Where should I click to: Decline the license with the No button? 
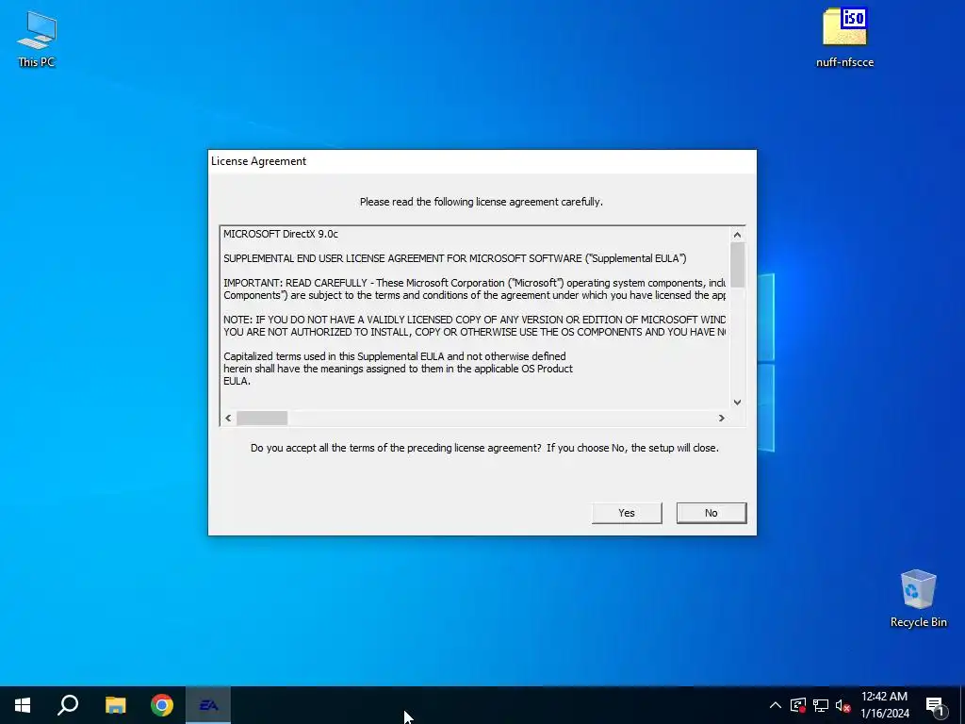pos(711,513)
